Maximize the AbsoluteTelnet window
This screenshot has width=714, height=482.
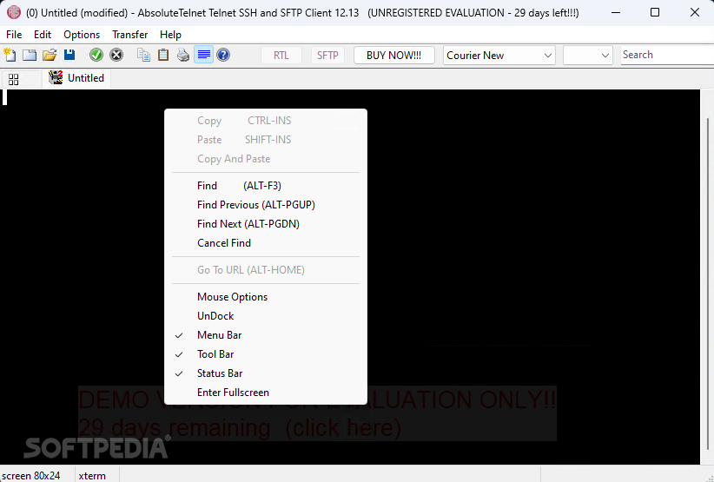(655, 12)
